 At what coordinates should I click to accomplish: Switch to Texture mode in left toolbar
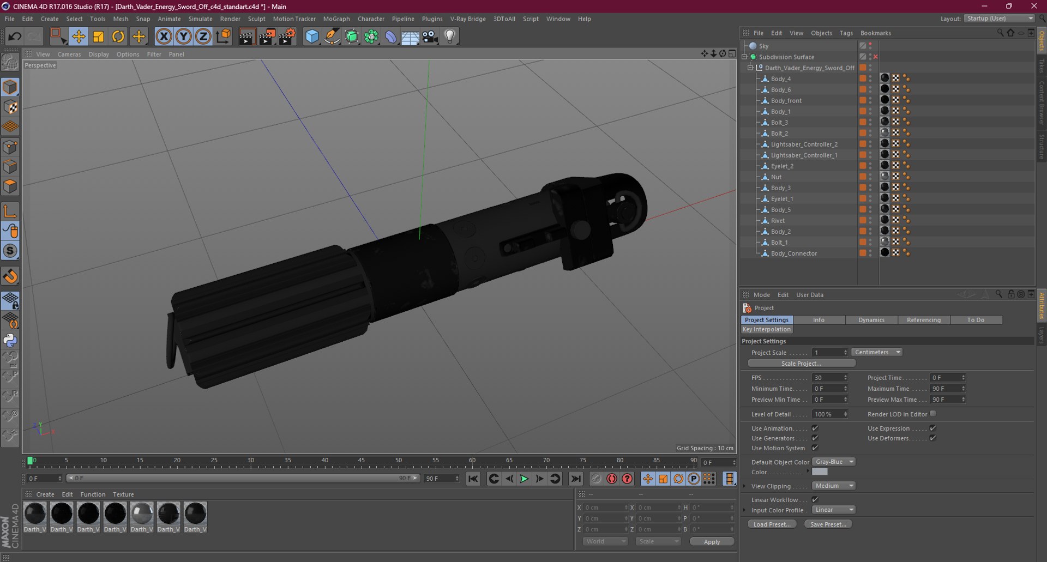click(x=10, y=107)
